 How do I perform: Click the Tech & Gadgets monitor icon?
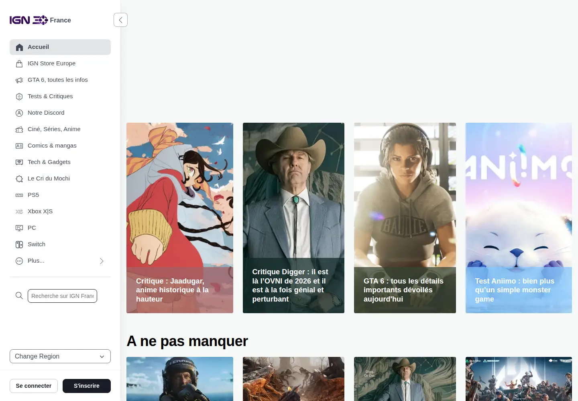pyautogui.click(x=19, y=162)
